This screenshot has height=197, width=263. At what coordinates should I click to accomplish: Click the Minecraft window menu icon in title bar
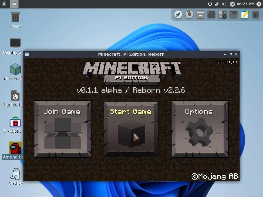(x=27, y=54)
